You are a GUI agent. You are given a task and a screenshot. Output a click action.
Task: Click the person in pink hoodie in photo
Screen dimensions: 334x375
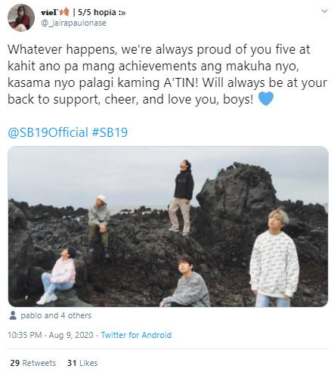click(x=58, y=275)
